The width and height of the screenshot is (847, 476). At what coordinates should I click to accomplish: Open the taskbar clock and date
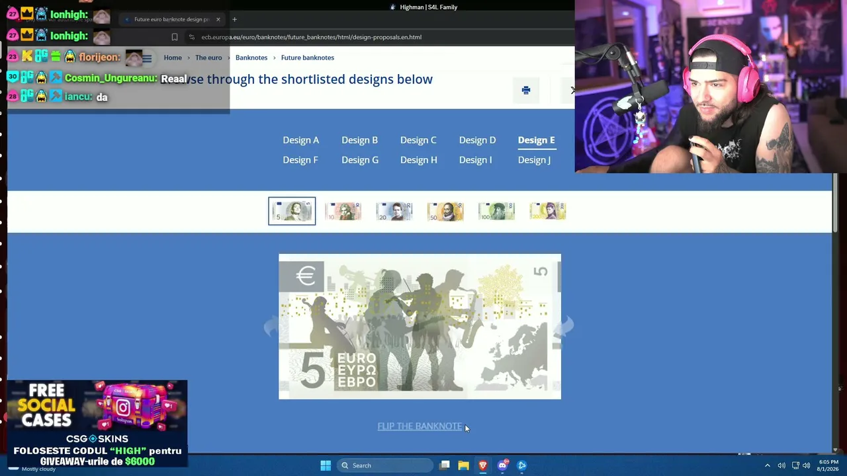tap(828, 465)
